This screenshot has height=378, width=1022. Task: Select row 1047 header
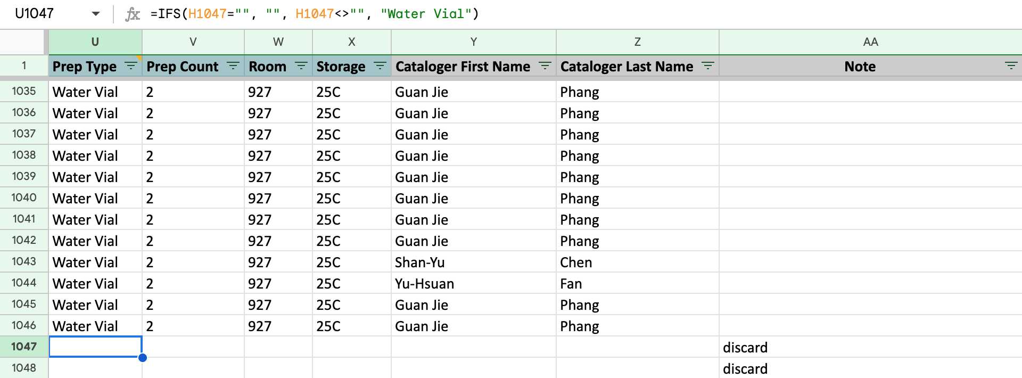[x=24, y=347]
